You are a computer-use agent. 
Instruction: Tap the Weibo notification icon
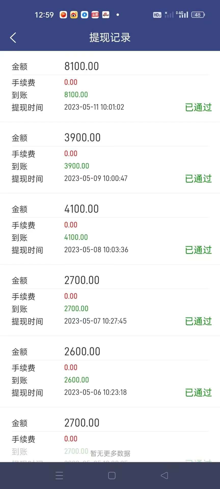click(x=74, y=15)
